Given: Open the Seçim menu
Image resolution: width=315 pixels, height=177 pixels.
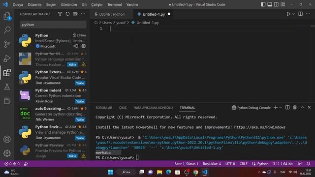Looking at the screenshot, I should (51, 4).
